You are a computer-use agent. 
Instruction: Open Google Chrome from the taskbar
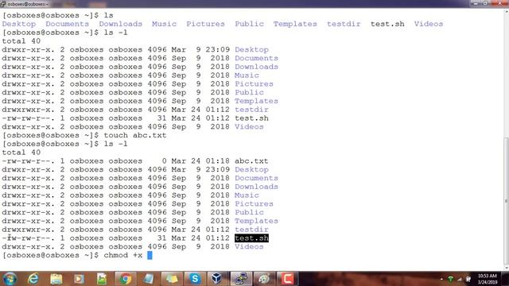click(x=125, y=279)
